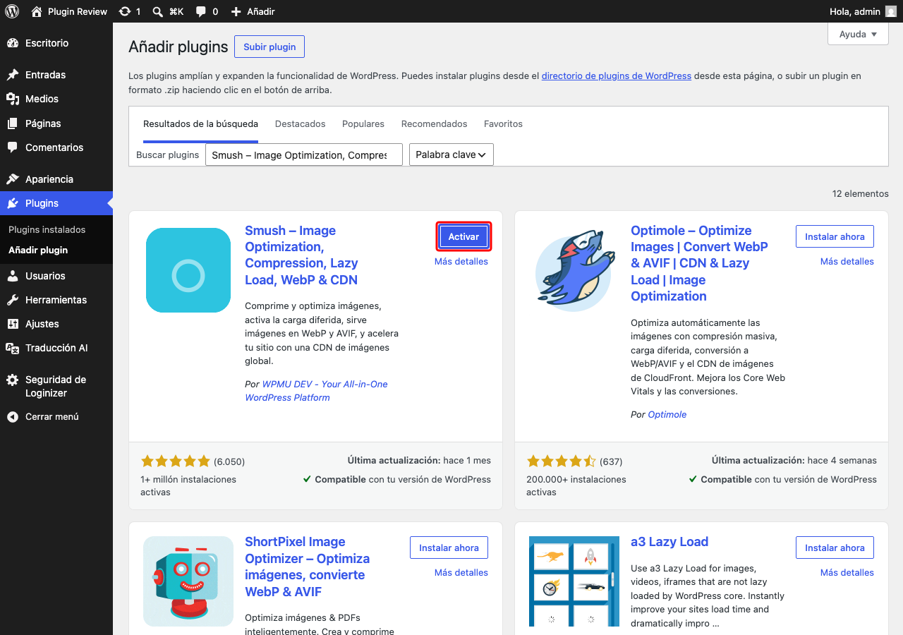Switch to the Recomendados tab
The height and width of the screenshot is (635, 903).
(435, 124)
